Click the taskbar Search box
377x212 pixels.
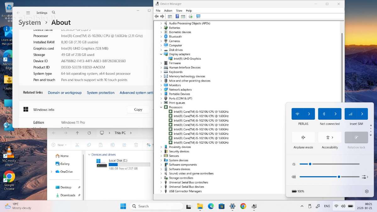click(156, 206)
